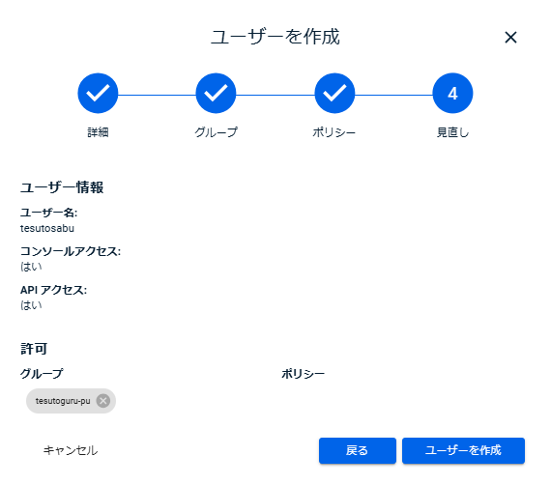Remove the tesutoguru-pu chip via its x icon
The image size is (551, 485).
click(103, 401)
